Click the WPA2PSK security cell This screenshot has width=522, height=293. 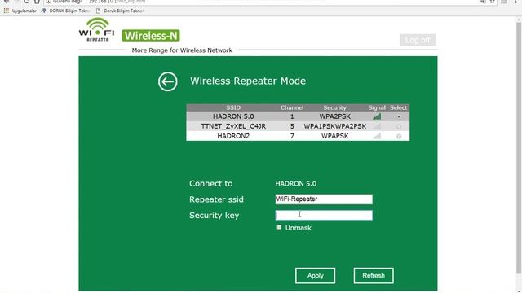point(335,116)
